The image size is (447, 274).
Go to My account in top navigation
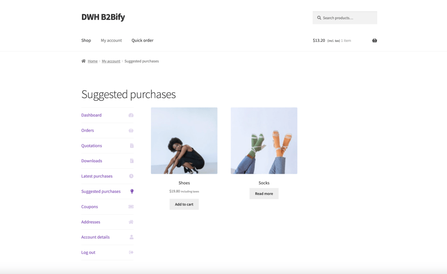(111, 41)
